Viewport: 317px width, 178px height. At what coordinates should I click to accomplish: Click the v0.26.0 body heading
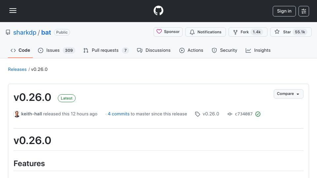(x=32, y=140)
